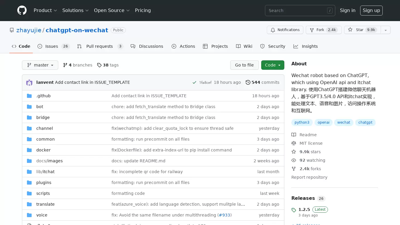Click the tag icon next to release 1.2.5
Viewport: 400px width, 225px height.
coord(294,210)
